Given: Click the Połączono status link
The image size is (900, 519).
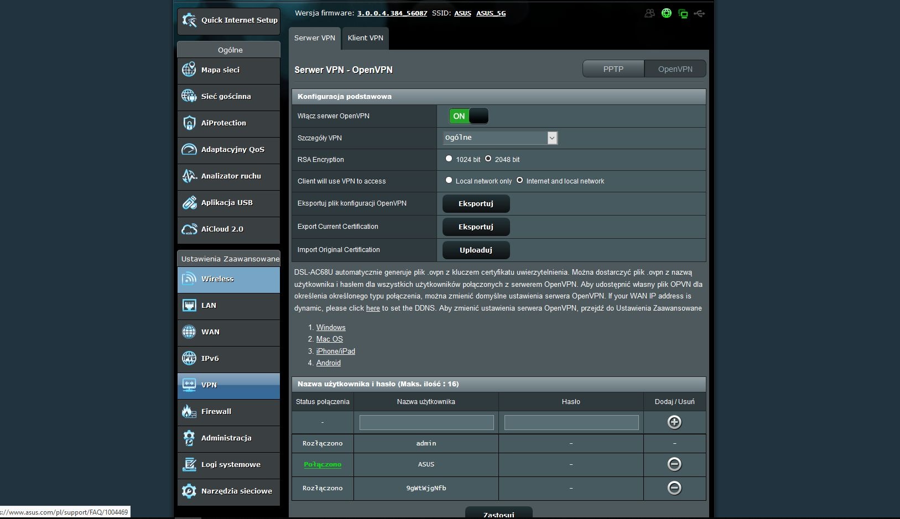Looking at the screenshot, I should (x=322, y=464).
